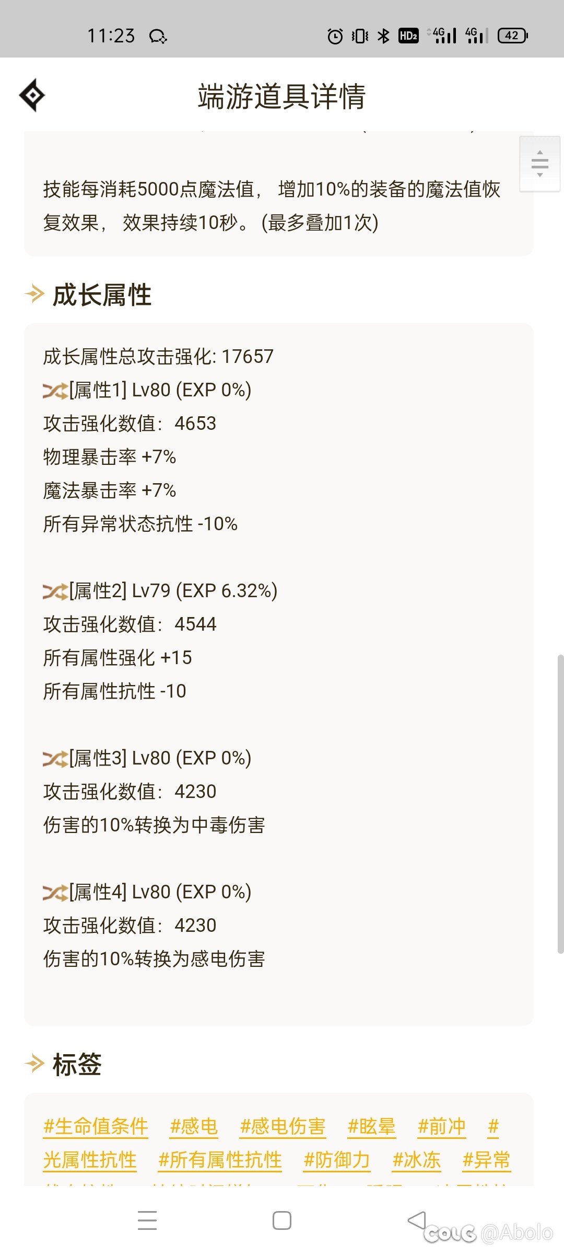Click the shuffle icon beside 属性1
The image size is (564, 1255).
click(55, 391)
